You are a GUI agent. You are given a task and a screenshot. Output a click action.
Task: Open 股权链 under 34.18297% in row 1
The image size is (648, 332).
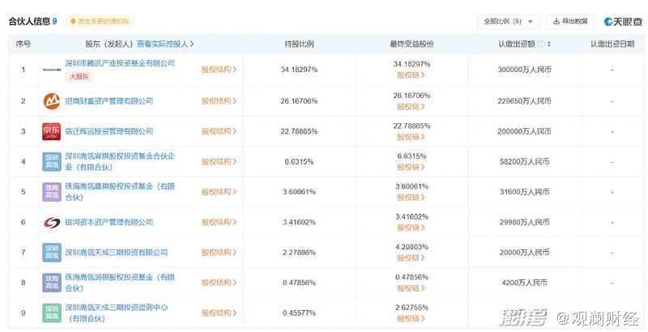411,75
